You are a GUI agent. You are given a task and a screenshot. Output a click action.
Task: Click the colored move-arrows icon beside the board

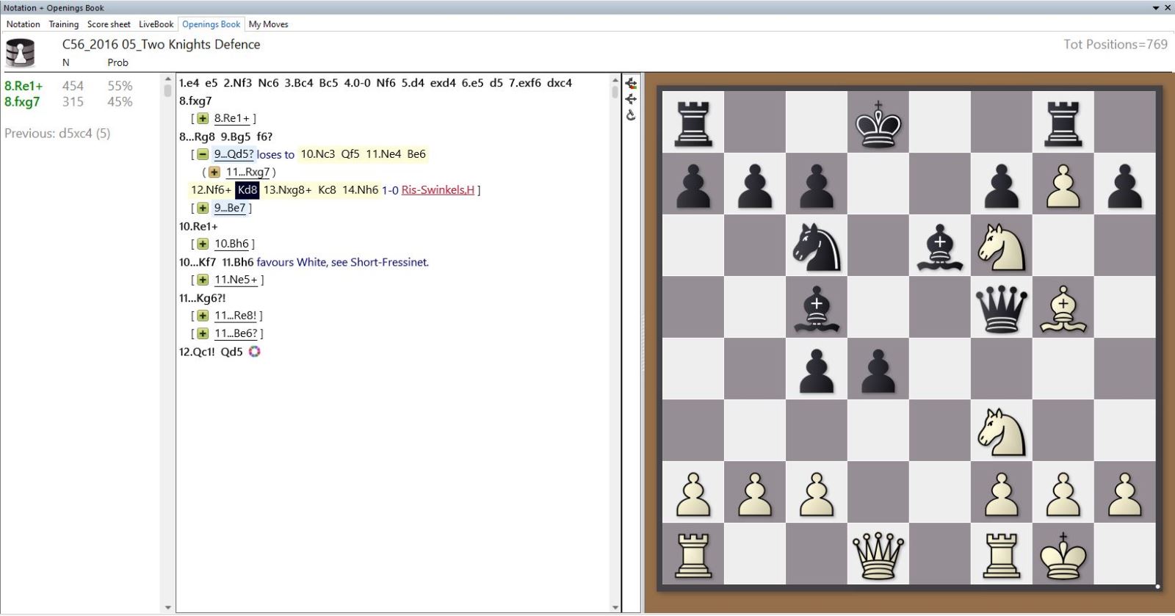[631, 83]
